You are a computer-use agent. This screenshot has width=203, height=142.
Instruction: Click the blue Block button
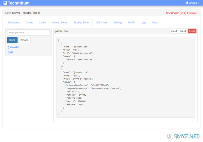tap(12, 40)
